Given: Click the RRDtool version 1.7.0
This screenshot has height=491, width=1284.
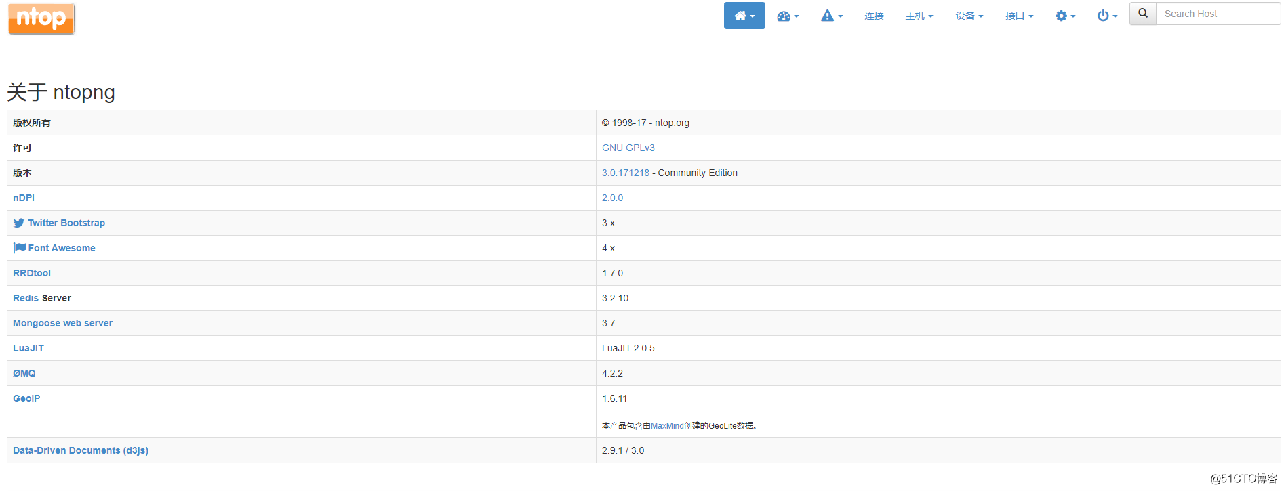Looking at the screenshot, I should click(612, 273).
